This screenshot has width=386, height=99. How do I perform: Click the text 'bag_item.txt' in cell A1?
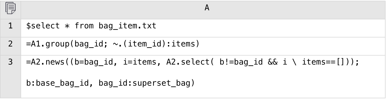(x=127, y=26)
